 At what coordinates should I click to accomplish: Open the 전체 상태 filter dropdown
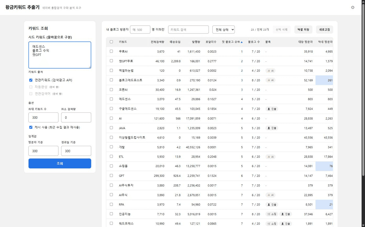224,30
